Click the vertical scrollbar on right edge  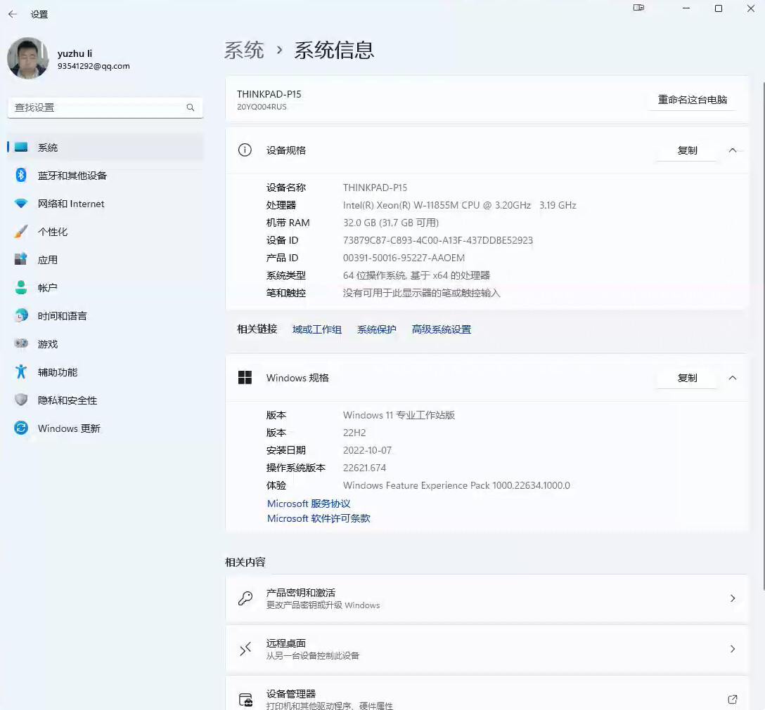[763, 336]
